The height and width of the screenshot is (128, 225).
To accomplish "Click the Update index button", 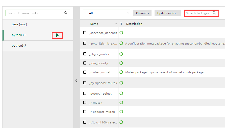I will (x=168, y=13).
